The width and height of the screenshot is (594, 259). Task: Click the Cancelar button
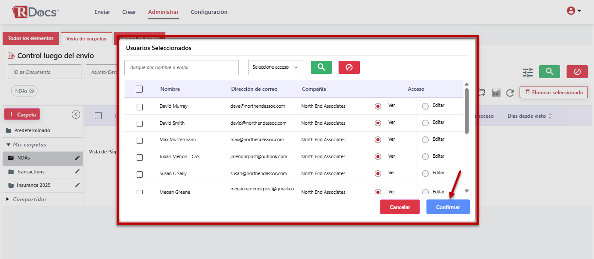[x=399, y=207]
